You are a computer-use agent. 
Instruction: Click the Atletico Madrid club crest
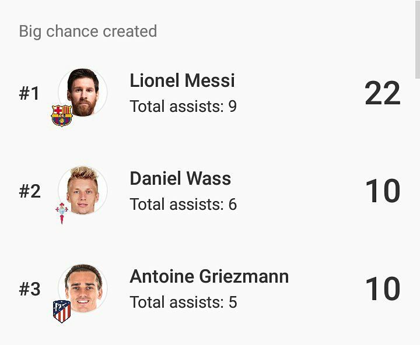click(x=62, y=311)
